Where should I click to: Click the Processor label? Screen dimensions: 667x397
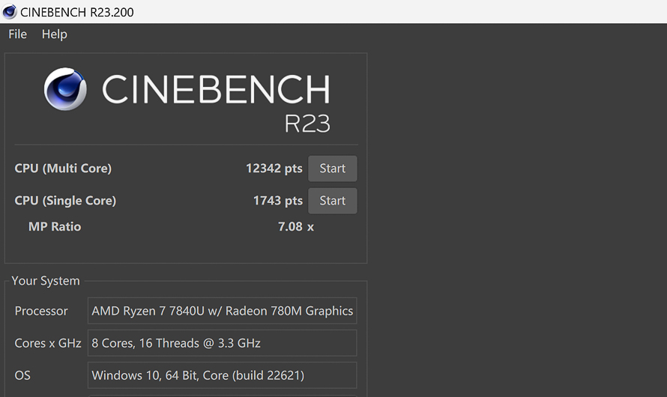coord(40,311)
